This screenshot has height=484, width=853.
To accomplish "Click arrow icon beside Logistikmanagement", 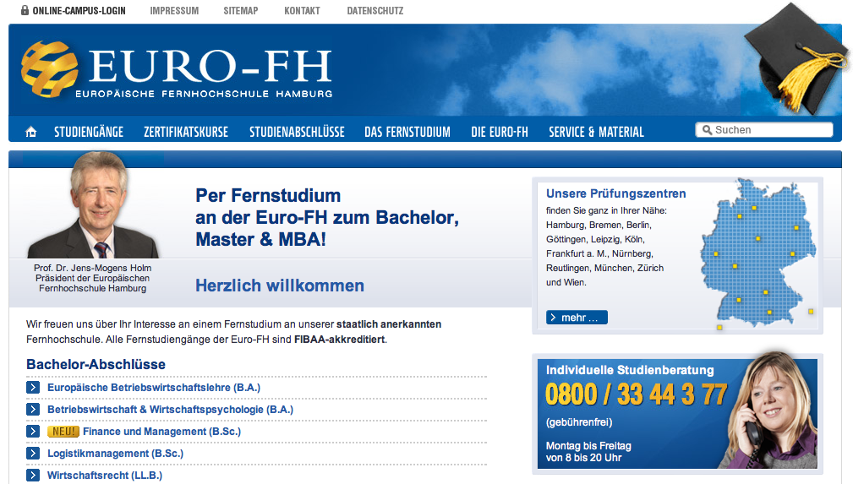I will pos(33,454).
